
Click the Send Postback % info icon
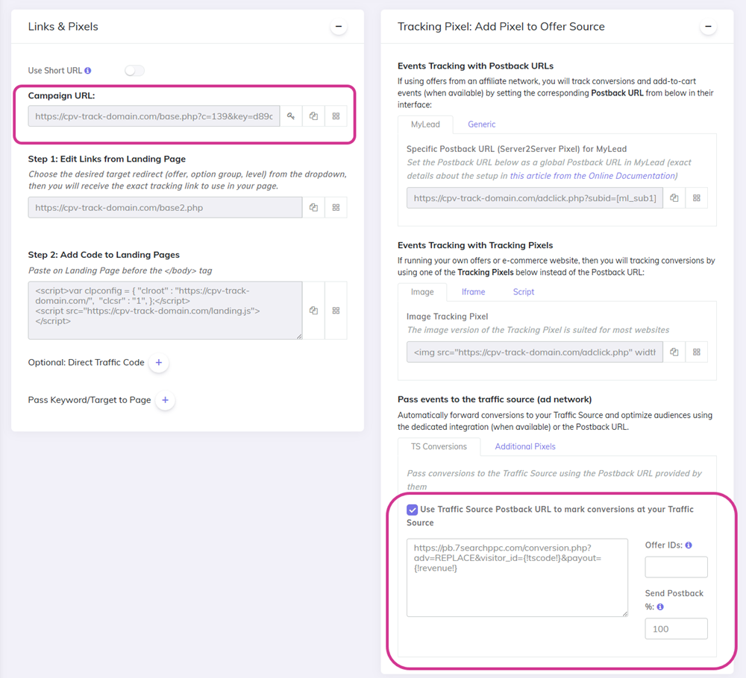[x=660, y=606]
